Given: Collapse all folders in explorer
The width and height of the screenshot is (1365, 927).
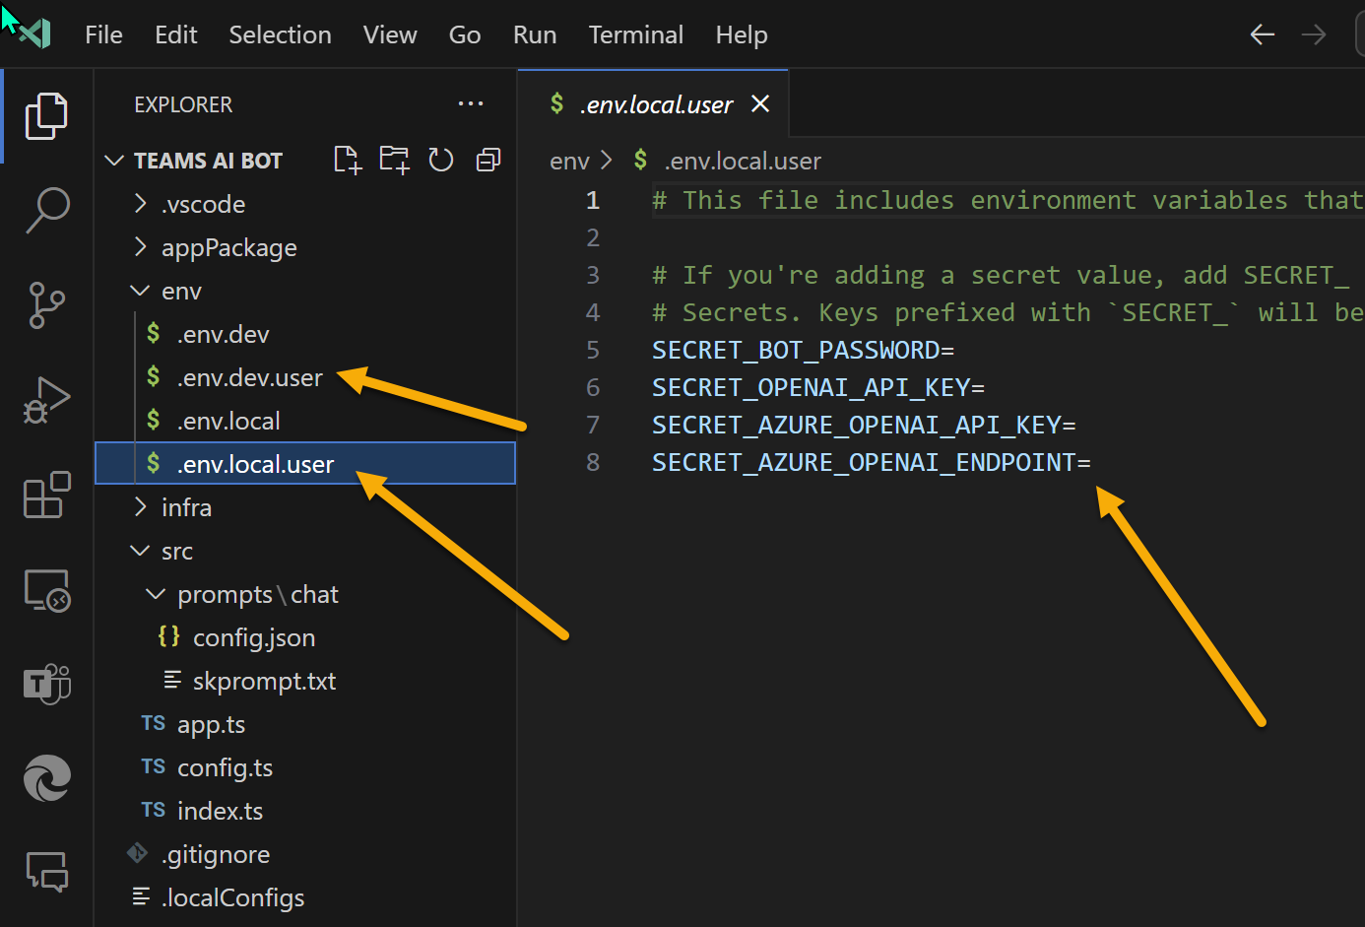Looking at the screenshot, I should click(x=488, y=160).
